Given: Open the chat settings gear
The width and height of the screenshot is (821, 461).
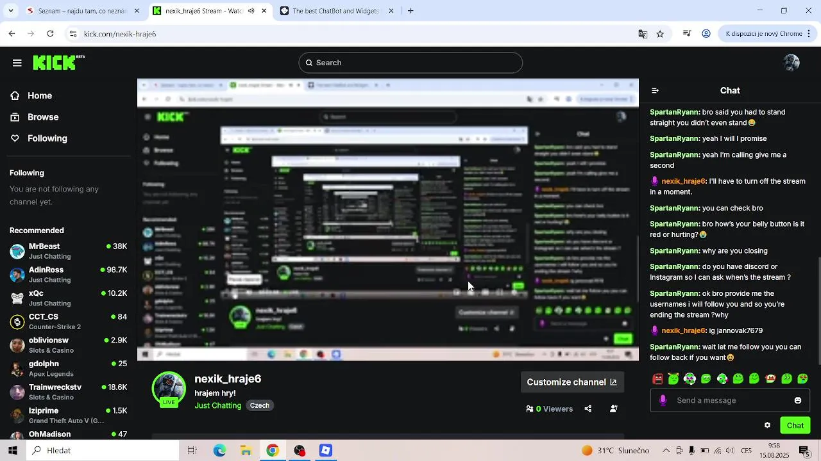Looking at the screenshot, I should click(767, 425).
